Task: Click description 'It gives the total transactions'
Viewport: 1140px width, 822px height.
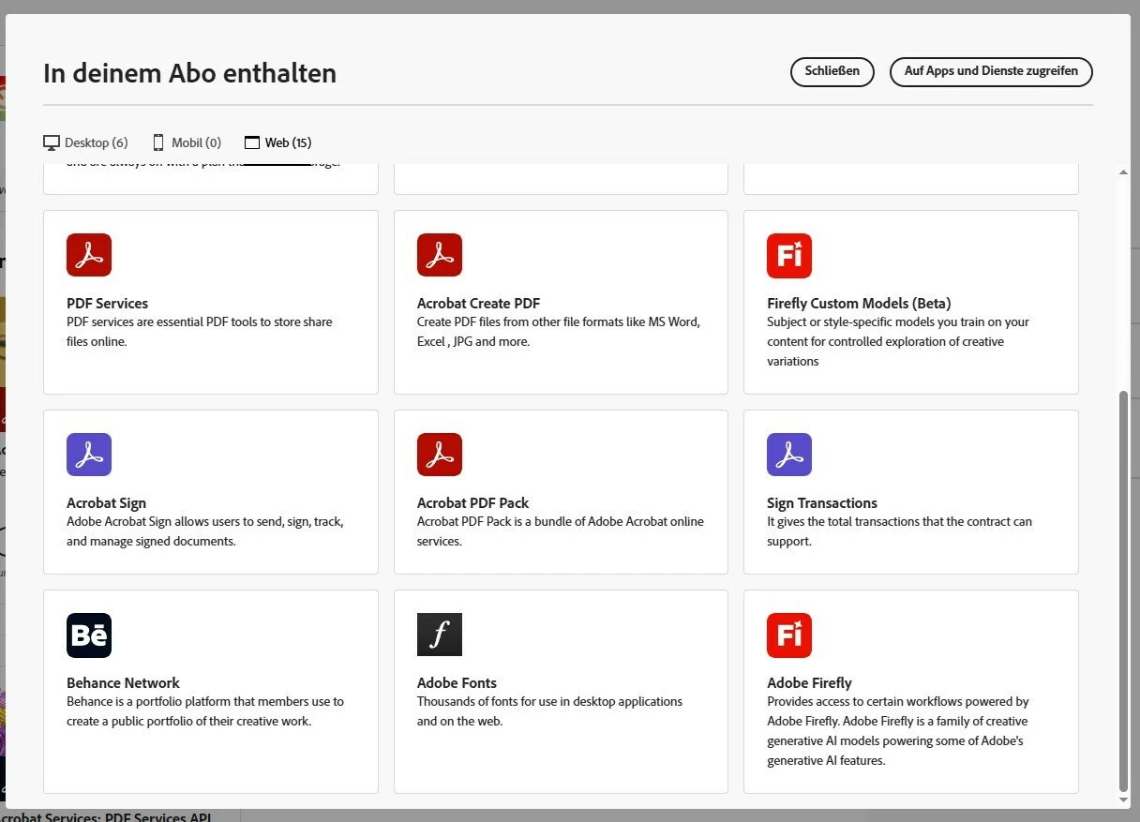Action: click(x=899, y=531)
